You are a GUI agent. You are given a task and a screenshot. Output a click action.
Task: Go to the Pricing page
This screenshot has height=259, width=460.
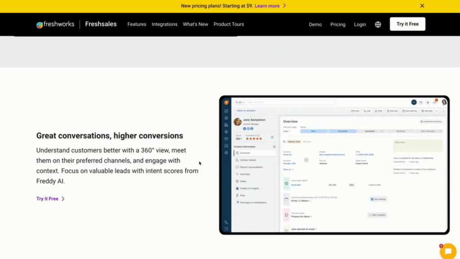tap(338, 25)
